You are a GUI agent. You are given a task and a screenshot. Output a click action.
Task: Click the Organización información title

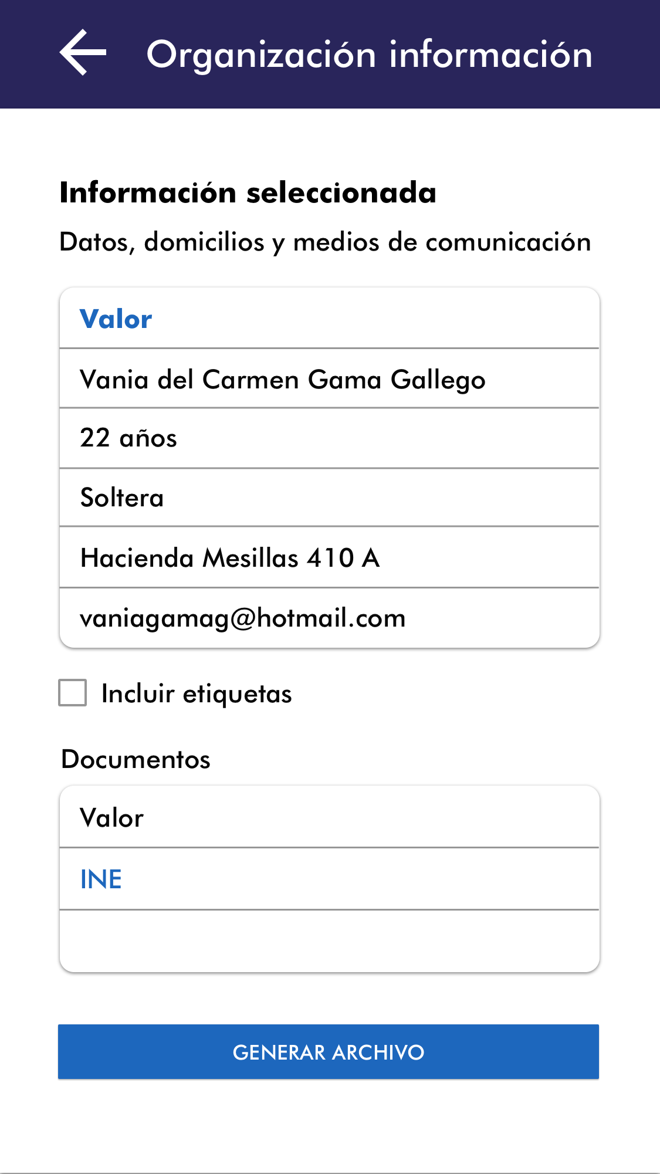[x=369, y=55]
